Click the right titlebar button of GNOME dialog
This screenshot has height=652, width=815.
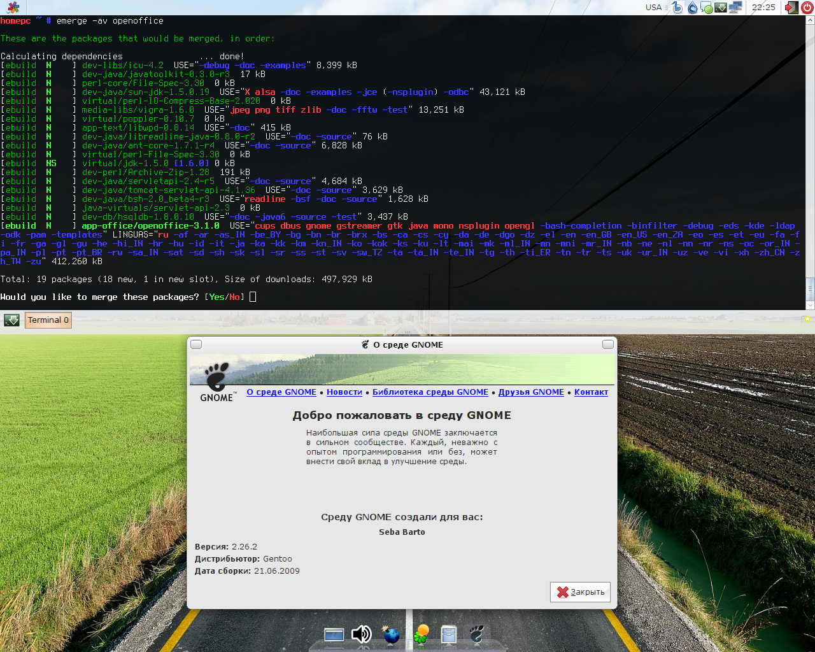tap(608, 344)
